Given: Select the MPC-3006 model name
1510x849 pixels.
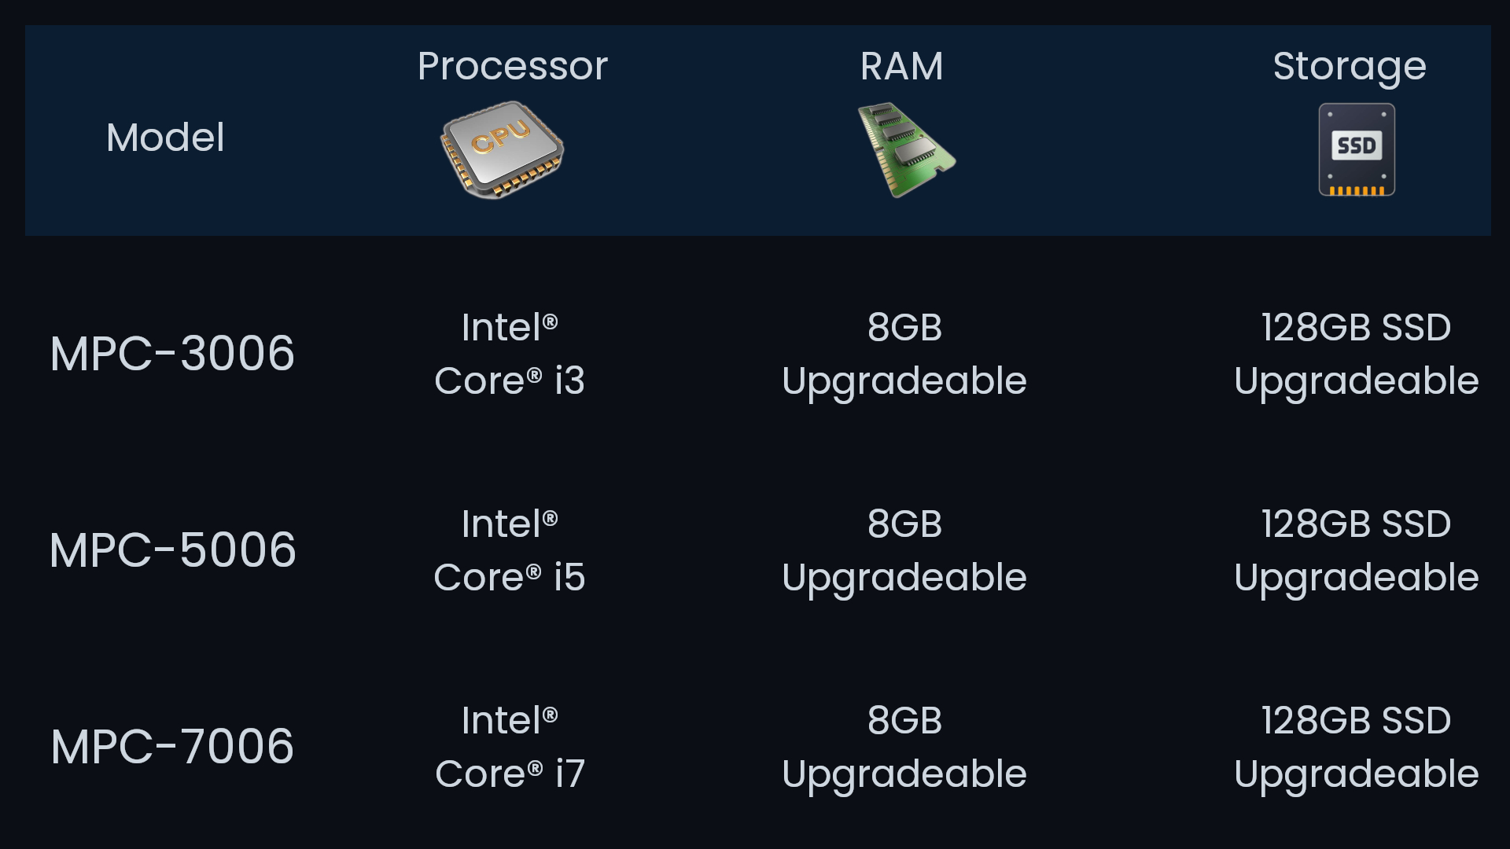Looking at the screenshot, I should 172,354.
